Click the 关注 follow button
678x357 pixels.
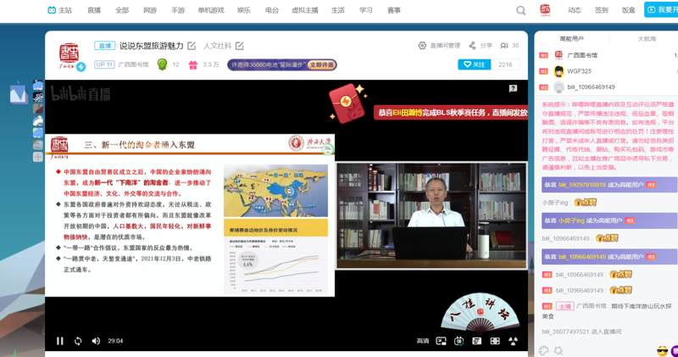coord(475,64)
